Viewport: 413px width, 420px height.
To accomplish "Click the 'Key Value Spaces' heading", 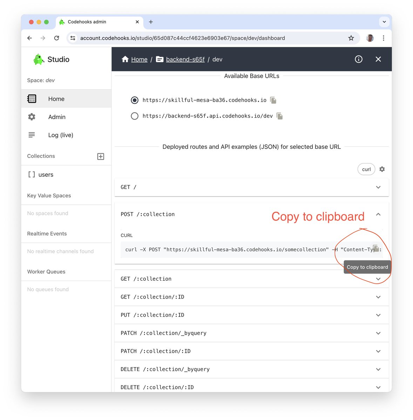I will (49, 196).
